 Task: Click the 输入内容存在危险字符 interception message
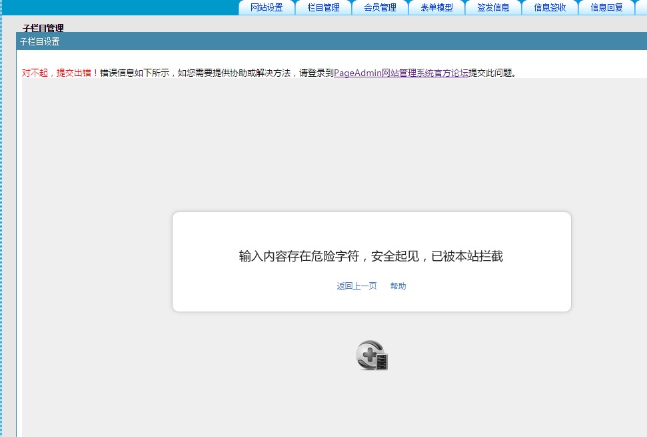click(371, 256)
